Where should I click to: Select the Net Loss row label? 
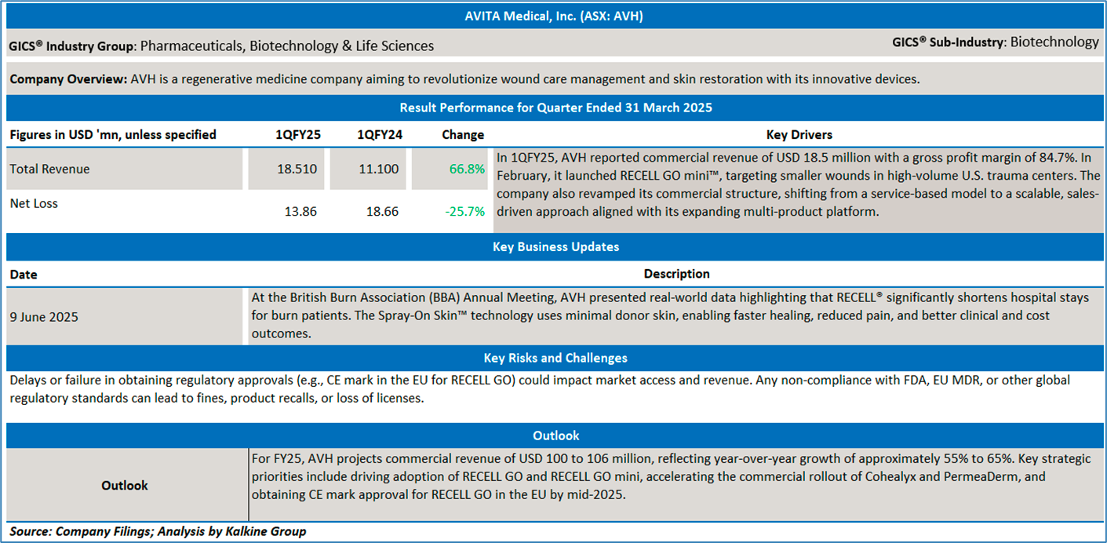pos(34,204)
